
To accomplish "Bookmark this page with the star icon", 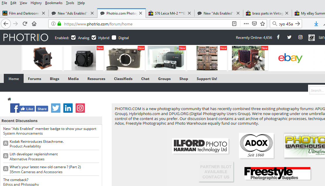I will 263,24.
